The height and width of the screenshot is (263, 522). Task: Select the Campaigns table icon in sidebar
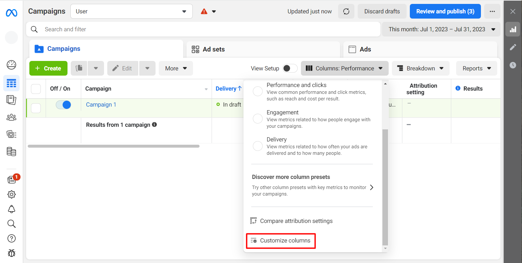[x=11, y=83]
